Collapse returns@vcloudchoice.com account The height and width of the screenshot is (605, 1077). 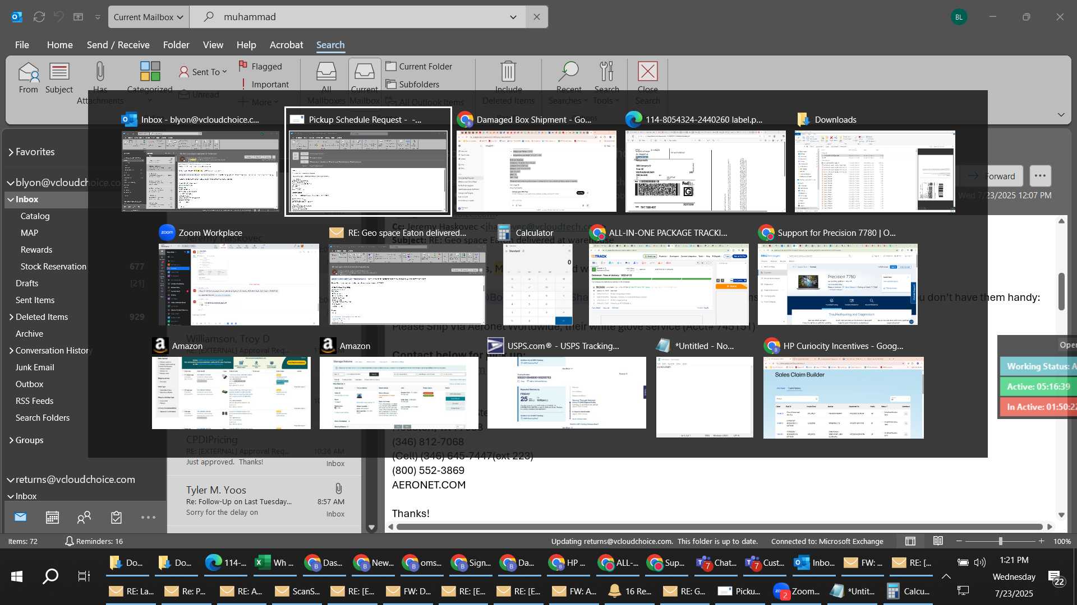(x=10, y=480)
